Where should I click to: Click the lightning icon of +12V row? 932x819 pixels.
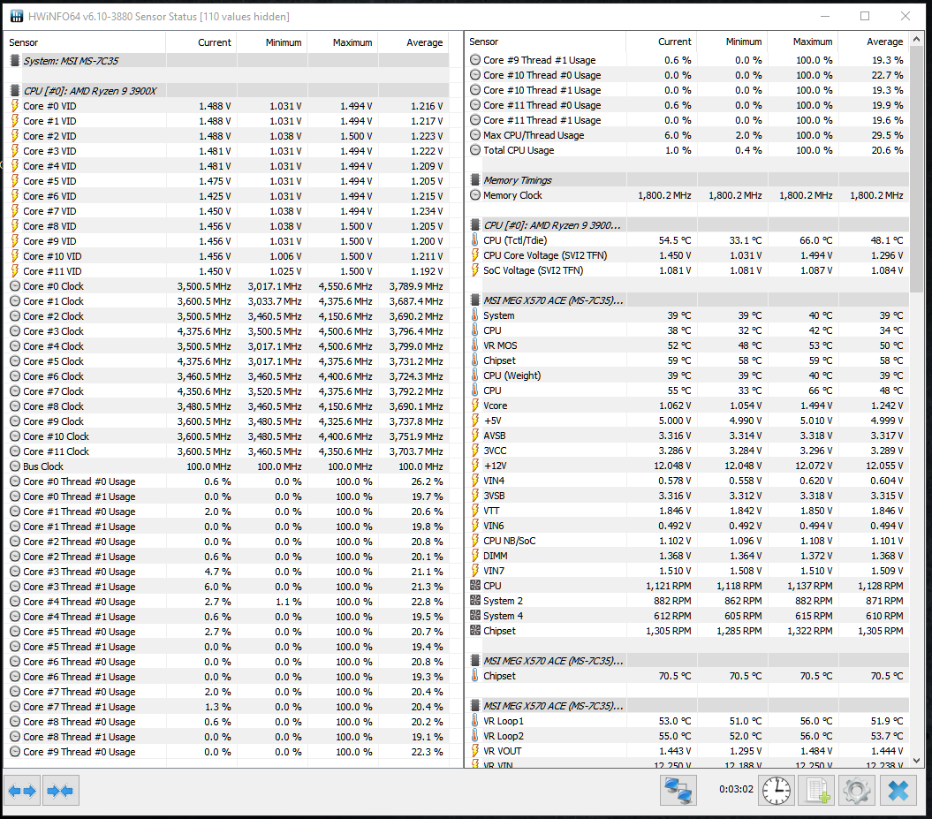click(475, 466)
